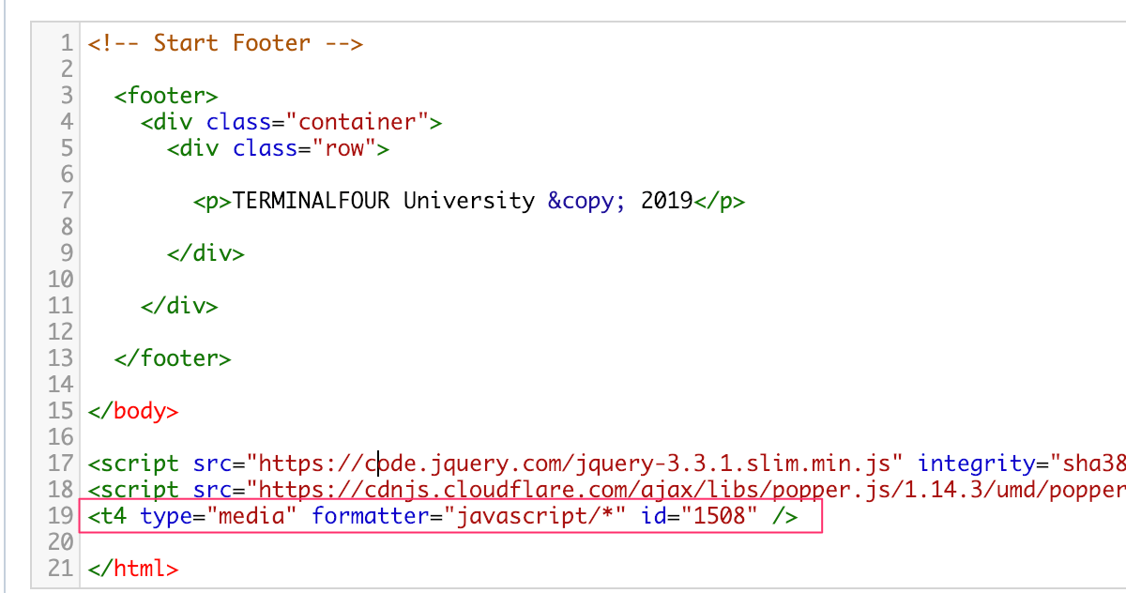Click the &copy; entity in the paragraph

coord(586,201)
